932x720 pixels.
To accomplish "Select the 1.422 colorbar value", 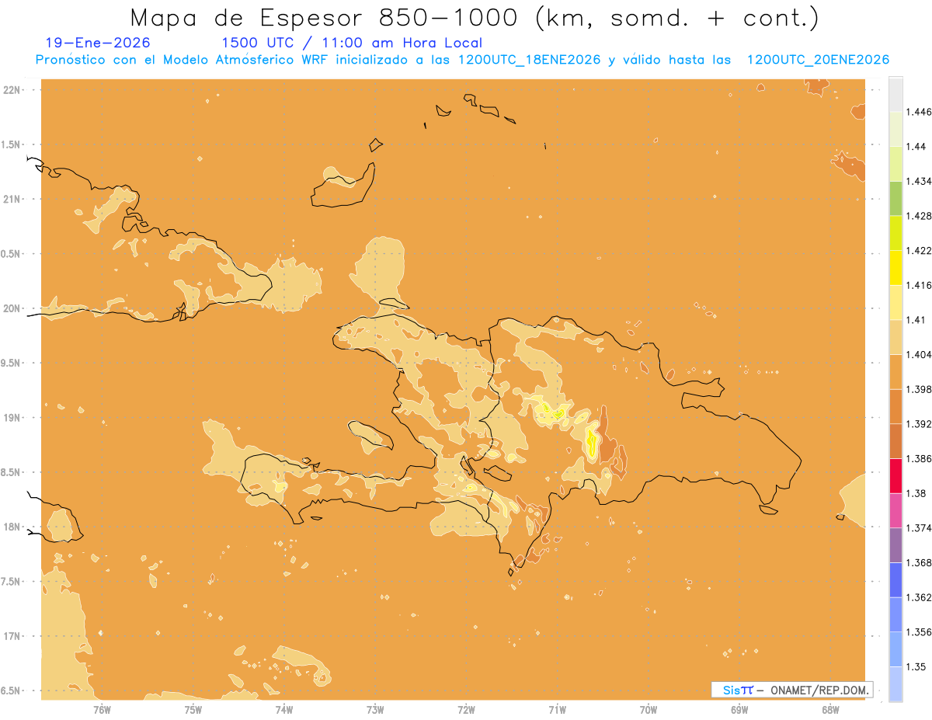I will pyautogui.click(x=919, y=250).
